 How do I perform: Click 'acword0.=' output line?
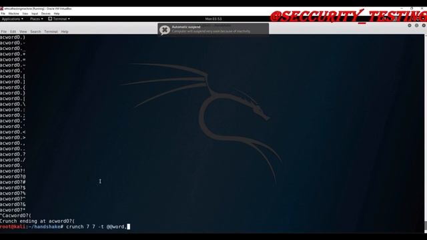coord(13,59)
